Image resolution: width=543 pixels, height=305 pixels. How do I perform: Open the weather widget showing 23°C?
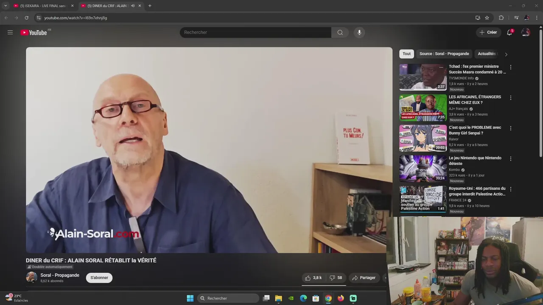17,298
